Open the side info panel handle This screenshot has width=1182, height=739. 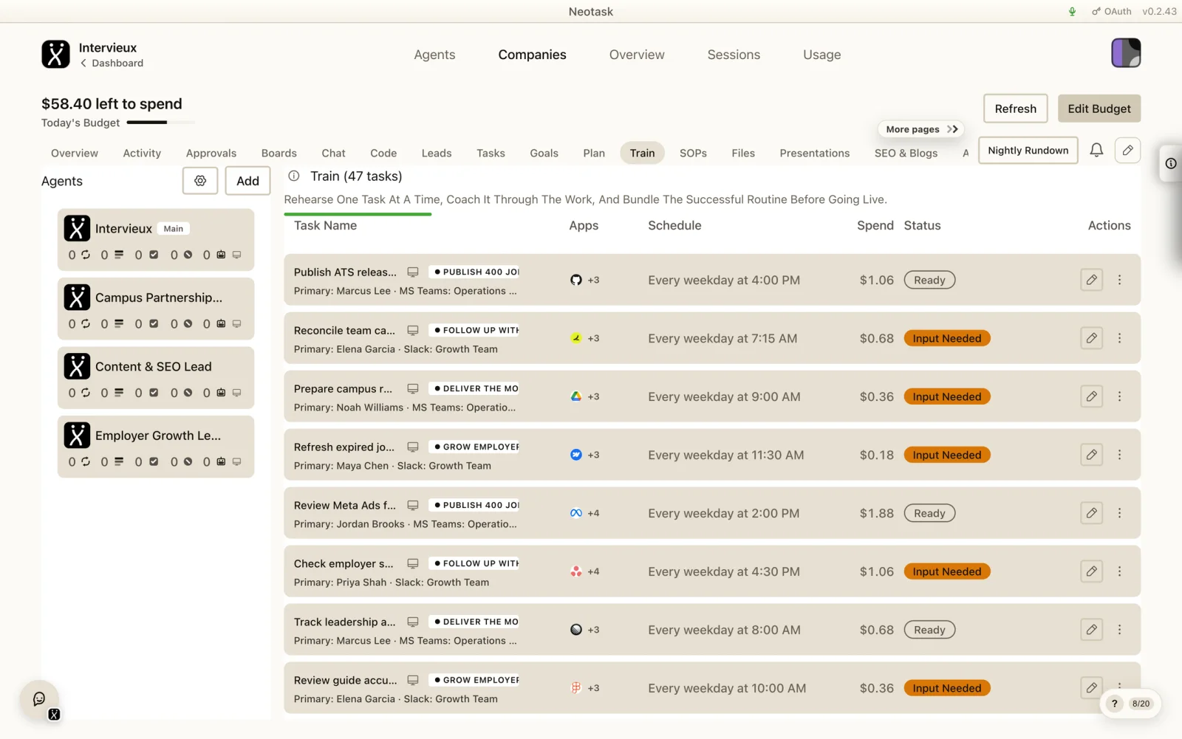(1171, 164)
